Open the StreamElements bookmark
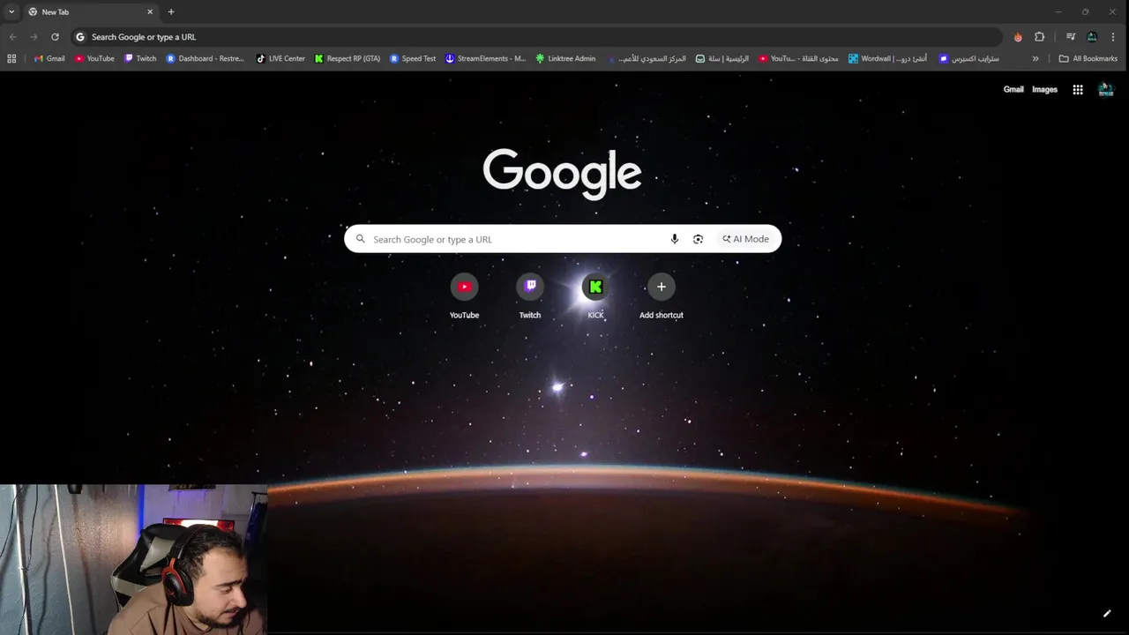The image size is (1129, 635). [x=485, y=58]
